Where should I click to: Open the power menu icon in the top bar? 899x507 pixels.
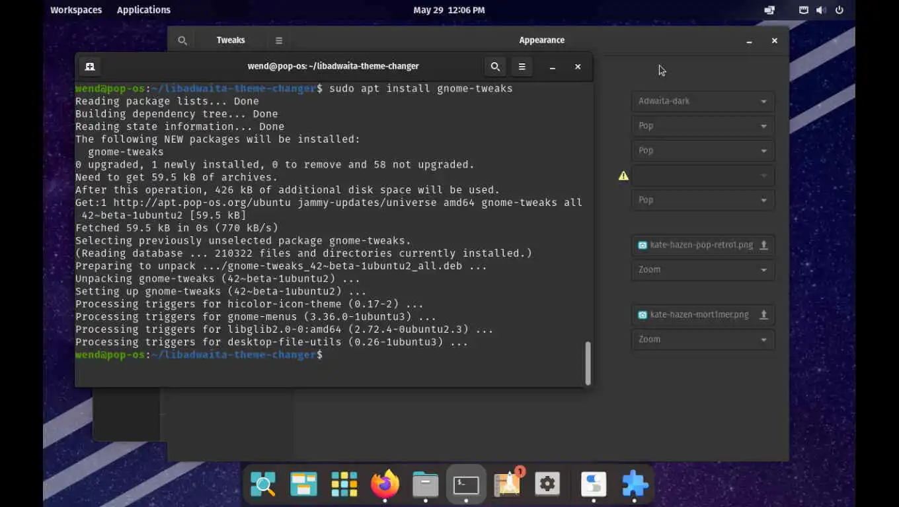840,10
